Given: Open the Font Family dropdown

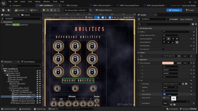Looking at the screenshot, I should (171, 84).
